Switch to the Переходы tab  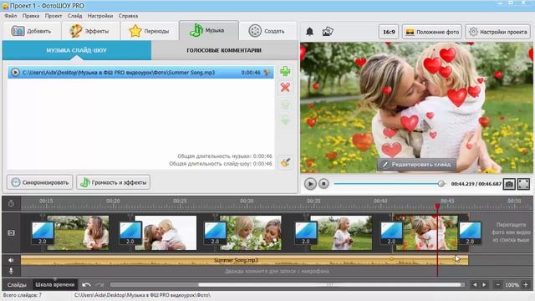tap(149, 31)
